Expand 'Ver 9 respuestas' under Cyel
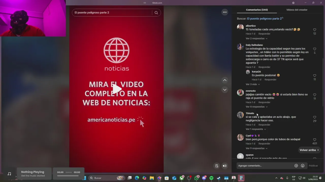This screenshot has height=182, width=325. [256, 148]
